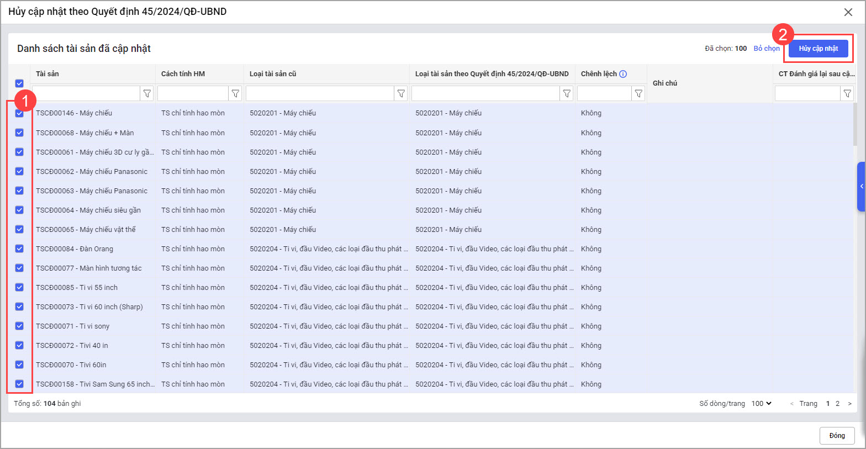Deselect the TSCĐ00070 - Tivi 60in checkbox
The width and height of the screenshot is (866, 449).
pos(19,365)
